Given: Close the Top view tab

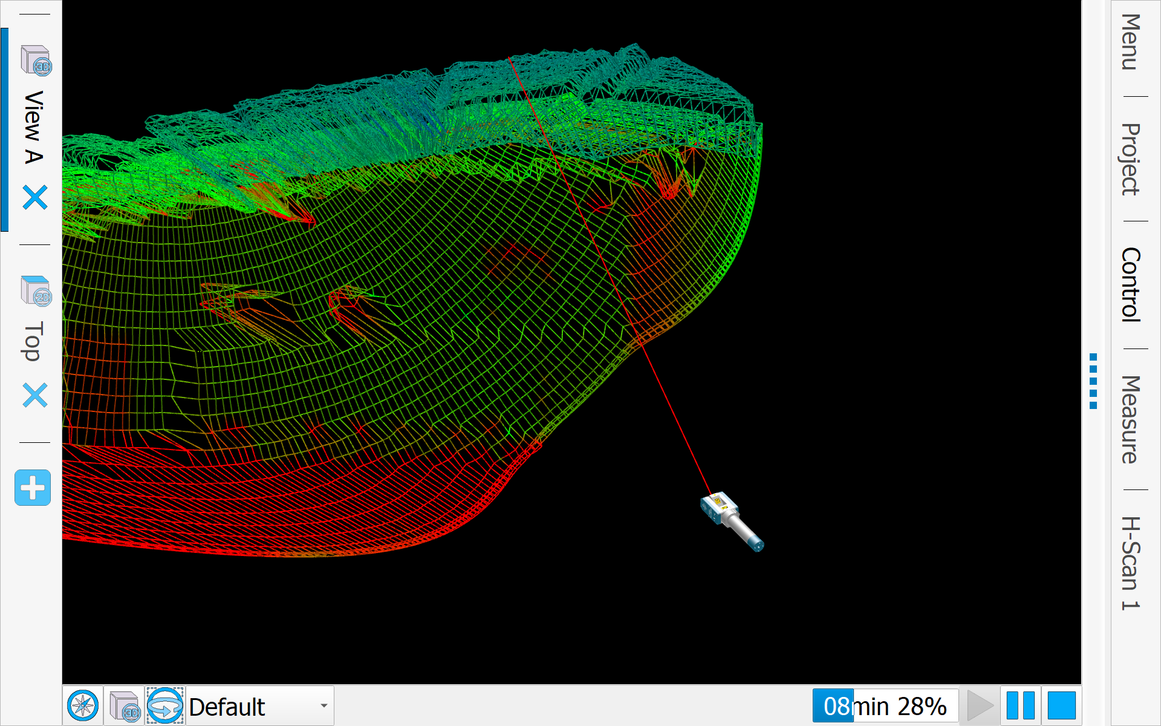Looking at the screenshot, I should tap(34, 396).
